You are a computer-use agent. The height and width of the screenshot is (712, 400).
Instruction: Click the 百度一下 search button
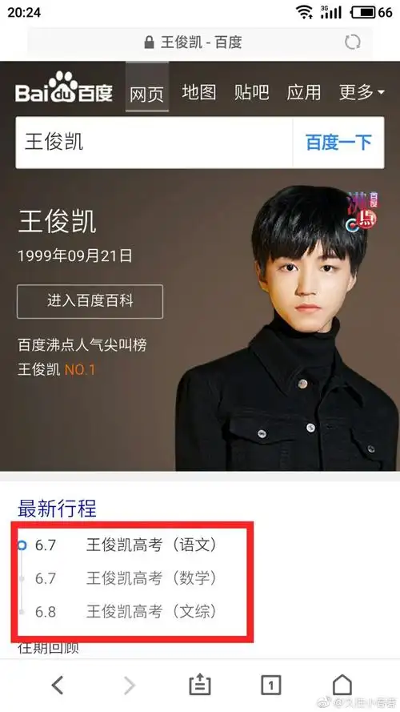(x=338, y=143)
